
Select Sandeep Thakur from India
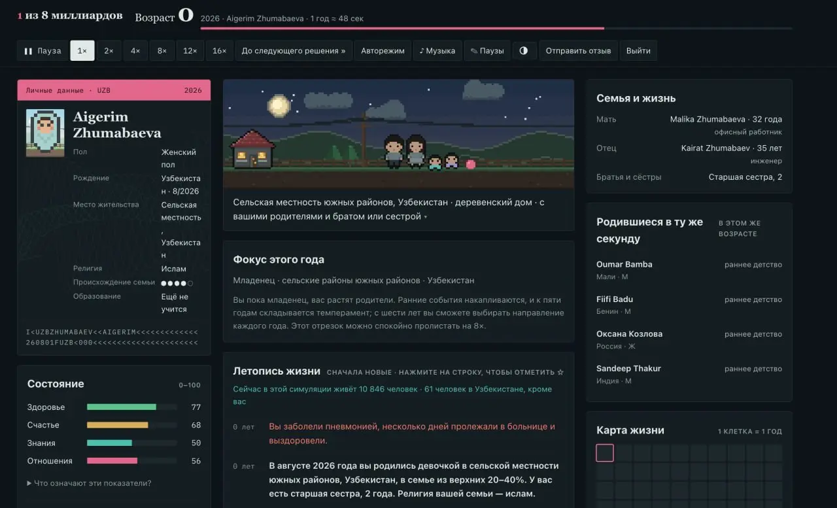628,369
